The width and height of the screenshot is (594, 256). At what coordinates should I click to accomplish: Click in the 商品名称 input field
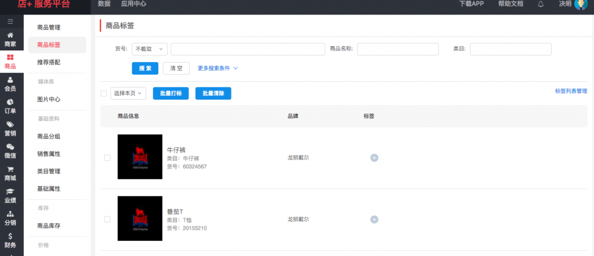coord(398,49)
